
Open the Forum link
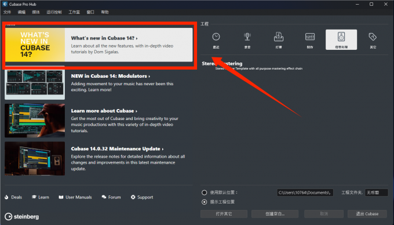click(111, 197)
